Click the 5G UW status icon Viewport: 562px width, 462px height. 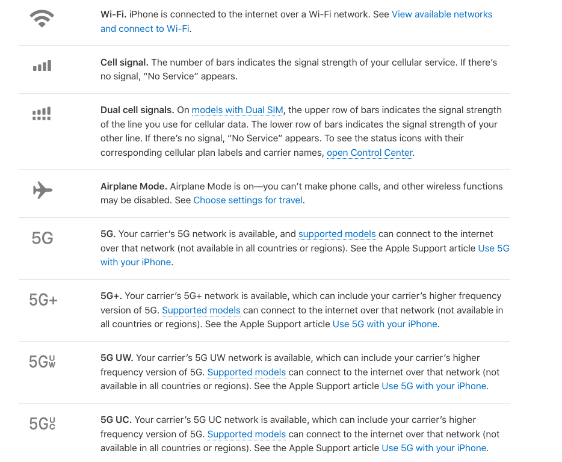(x=42, y=362)
